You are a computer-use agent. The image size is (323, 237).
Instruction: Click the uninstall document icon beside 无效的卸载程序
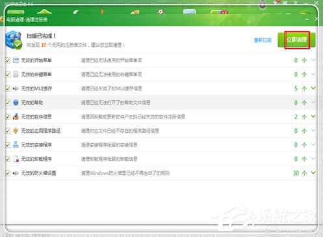16,159
